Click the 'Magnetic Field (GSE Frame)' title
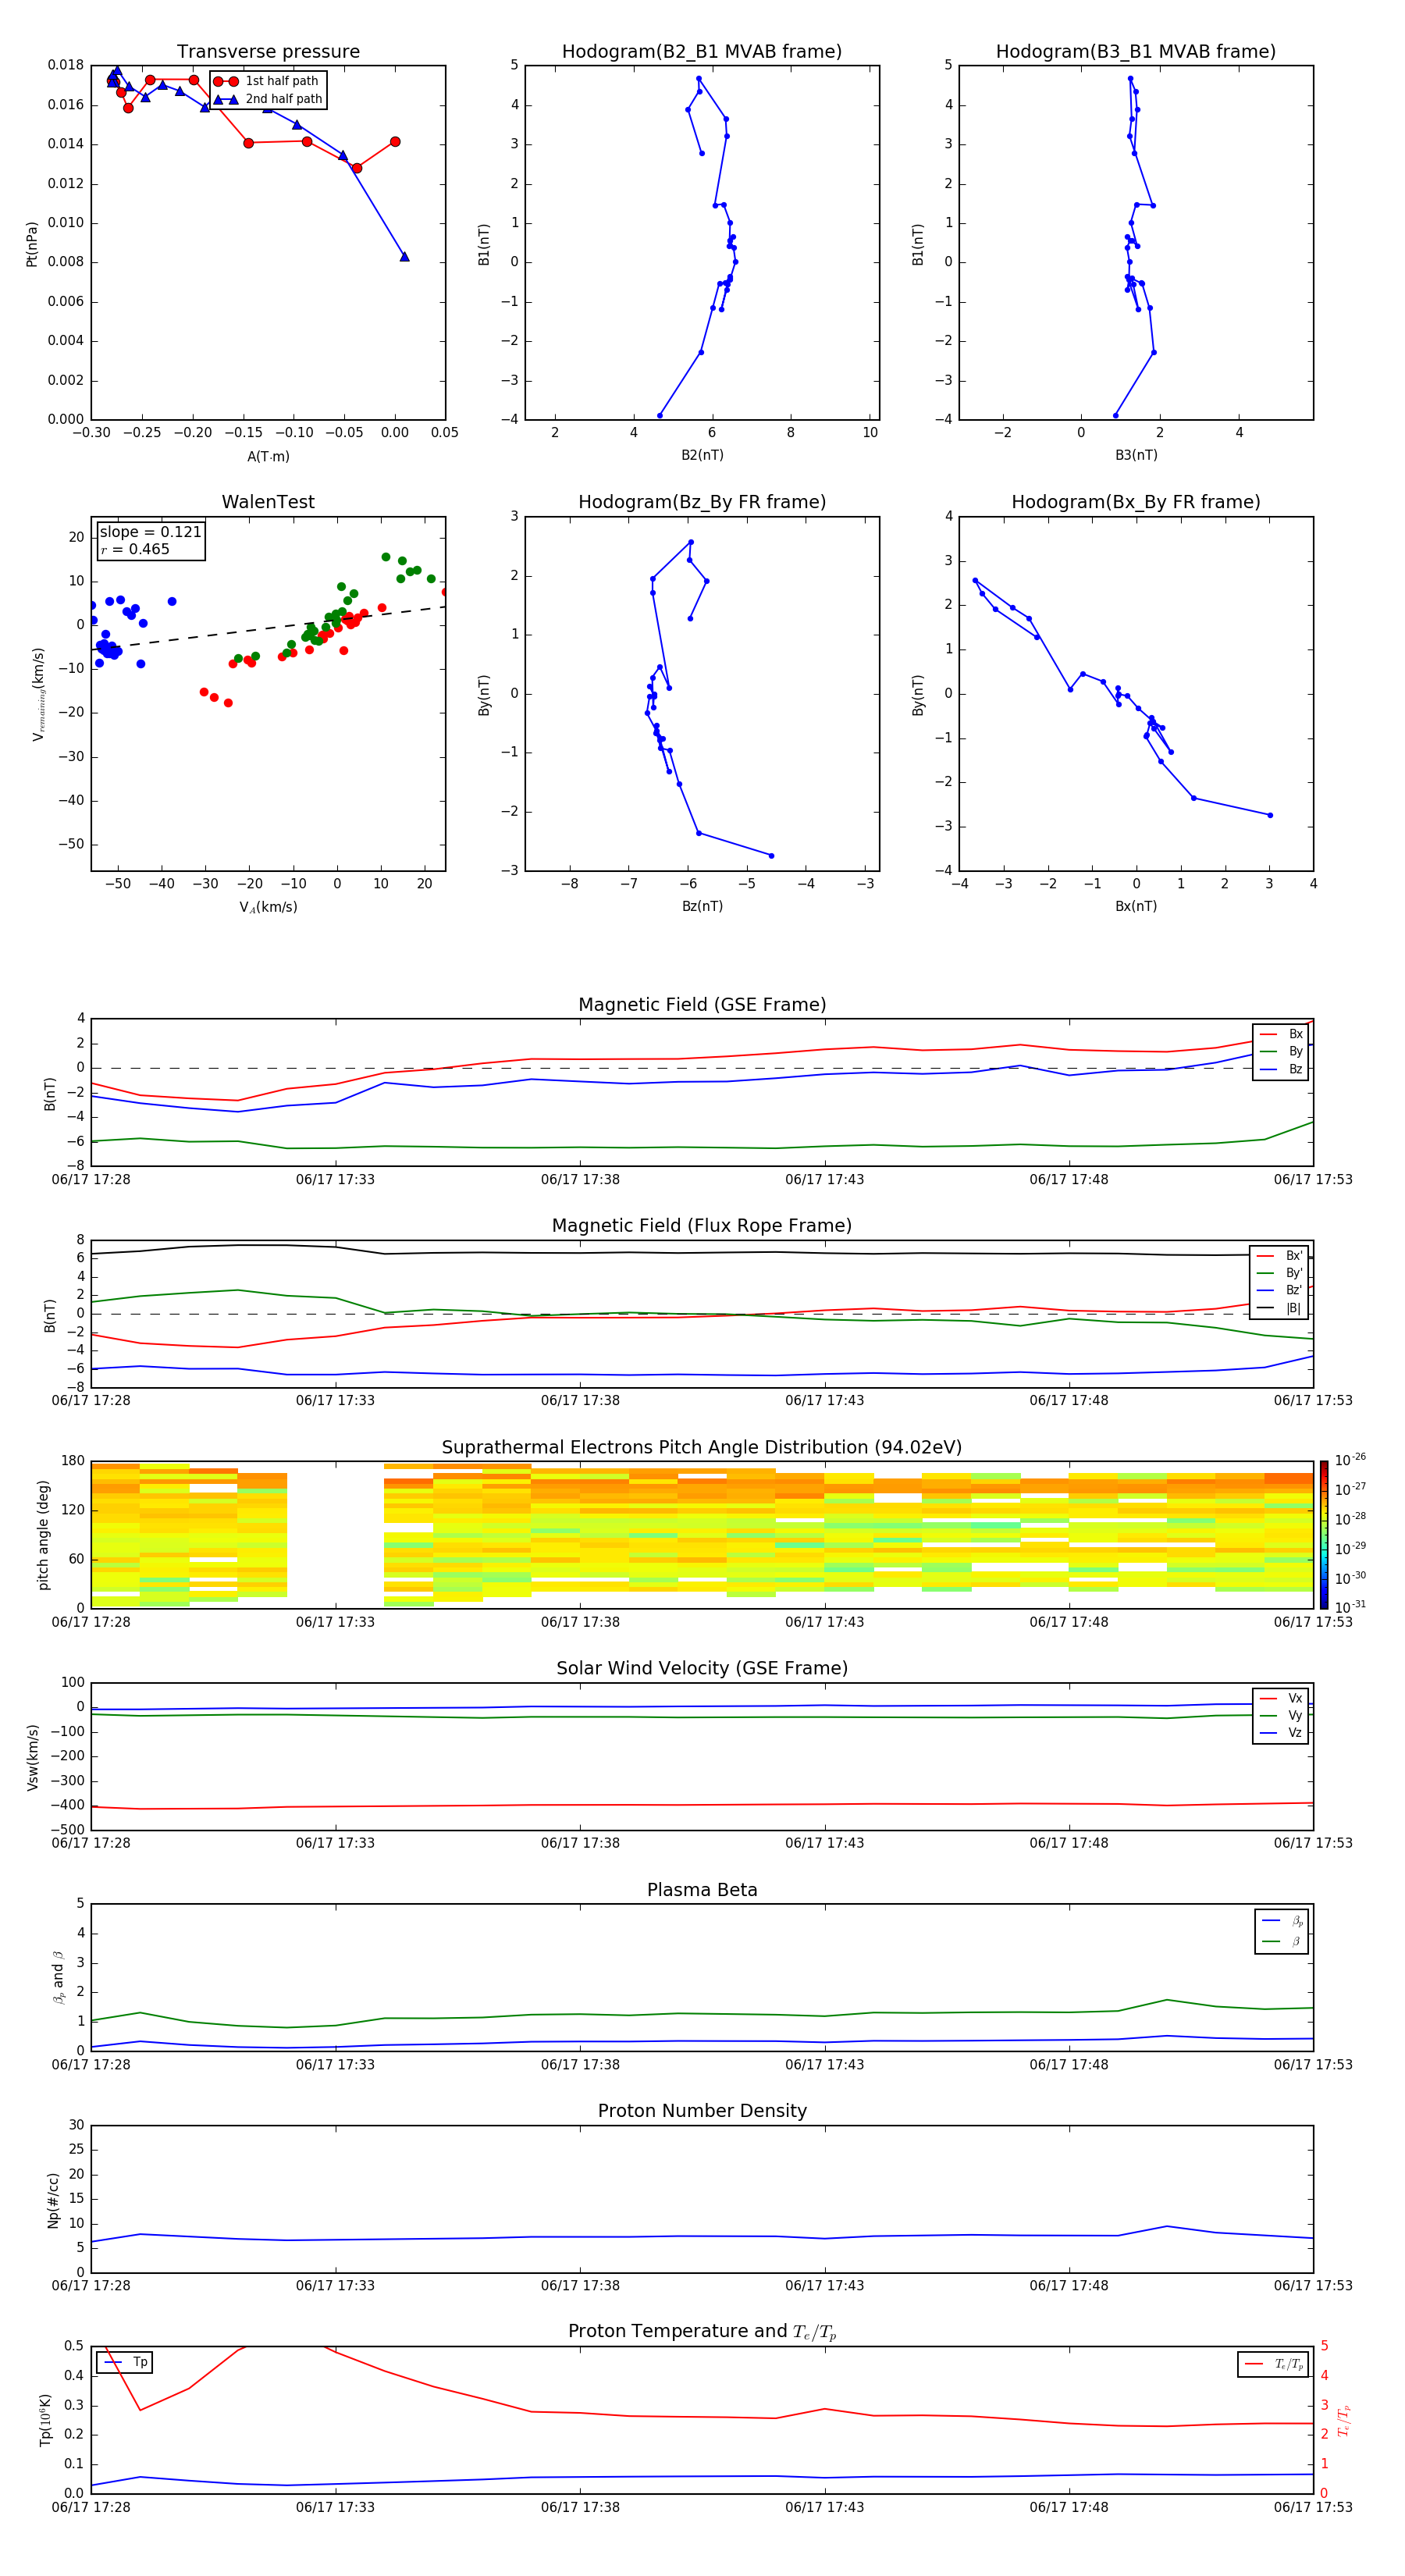1405x2576 pixels. click(702, 1005)
